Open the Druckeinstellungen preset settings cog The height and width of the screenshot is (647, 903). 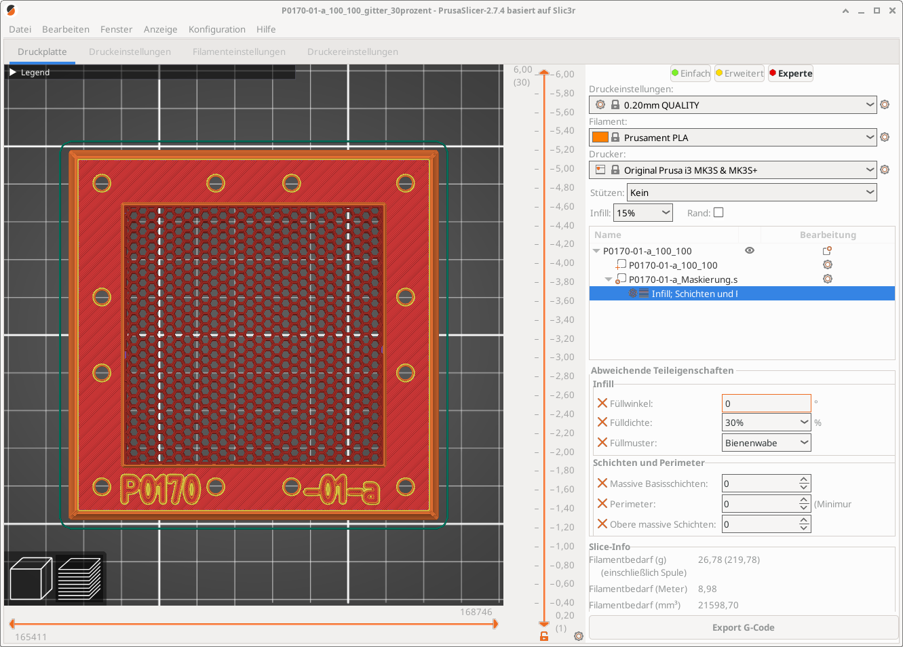click(x=884, y=104)
